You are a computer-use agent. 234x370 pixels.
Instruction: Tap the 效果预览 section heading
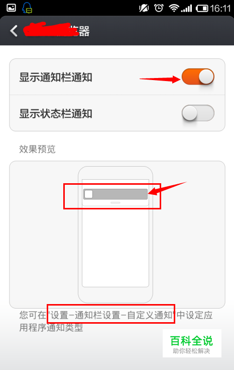coord(37,149)
